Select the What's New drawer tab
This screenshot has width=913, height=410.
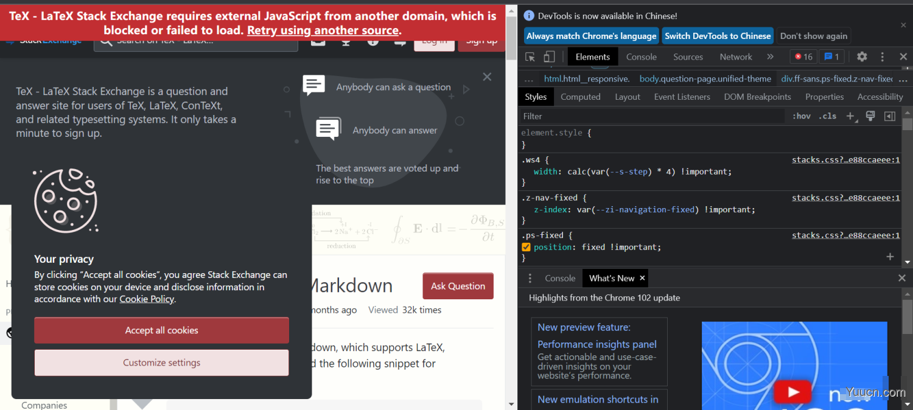click(612, 278)
